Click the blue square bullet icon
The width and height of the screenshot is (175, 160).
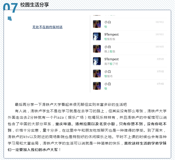(10, 19)
